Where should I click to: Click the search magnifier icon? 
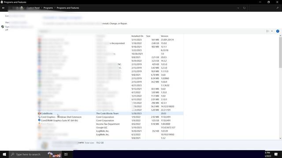pos(278,8)
